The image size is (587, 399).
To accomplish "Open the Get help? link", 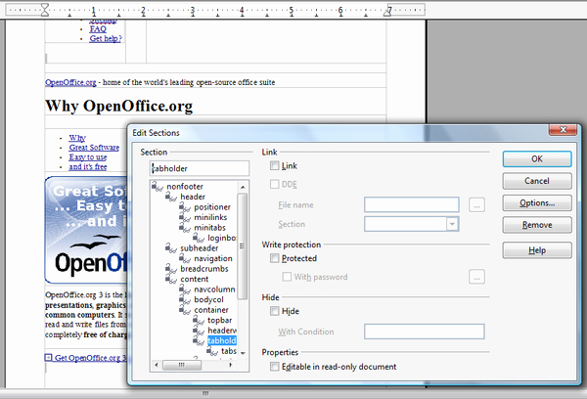I will point(106,38).
